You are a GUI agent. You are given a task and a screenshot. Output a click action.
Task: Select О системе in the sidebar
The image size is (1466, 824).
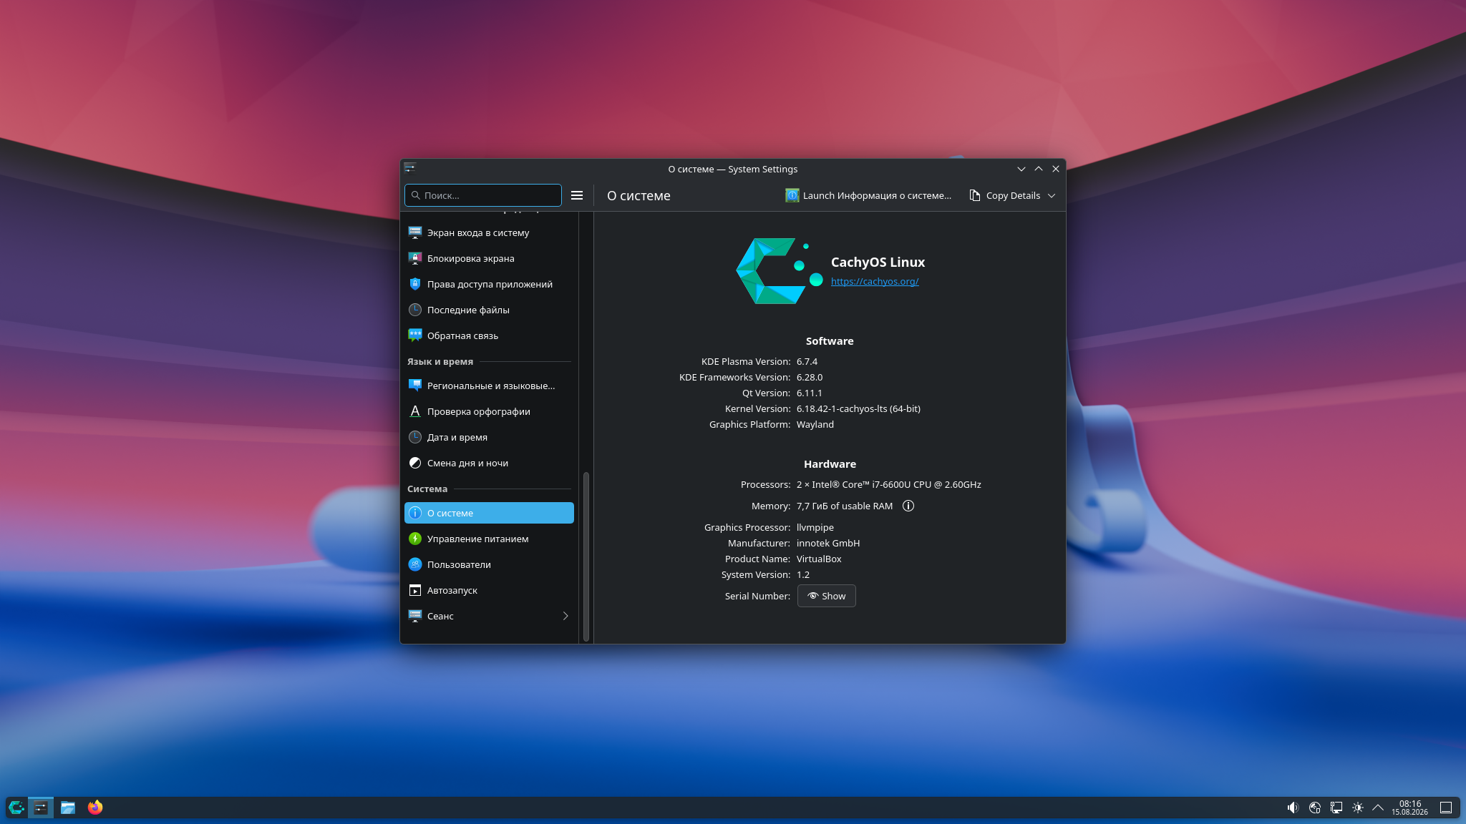pyautogui.click(x=489, y=513)
